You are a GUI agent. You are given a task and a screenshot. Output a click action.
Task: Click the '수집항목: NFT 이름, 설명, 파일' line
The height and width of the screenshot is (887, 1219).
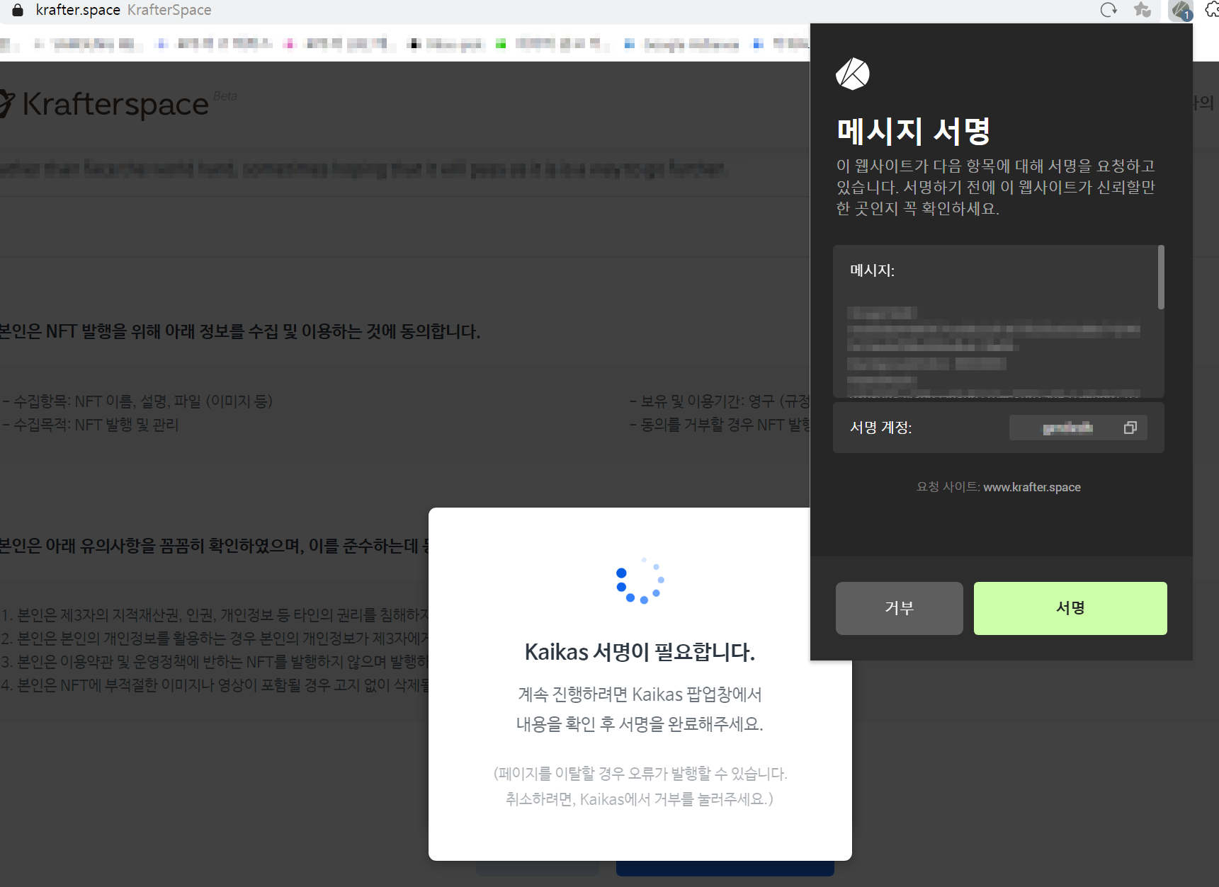(x=137, y=401)
